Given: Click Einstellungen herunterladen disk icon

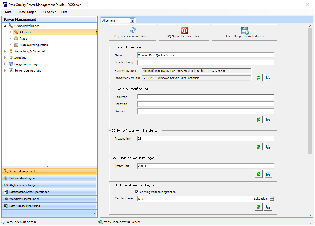Looking at the screenshot, I should tap(245, 30).
